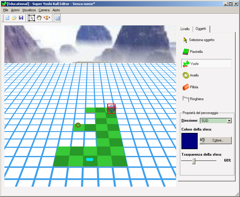
Task: Open the File menu
Action: pos(6,10)
